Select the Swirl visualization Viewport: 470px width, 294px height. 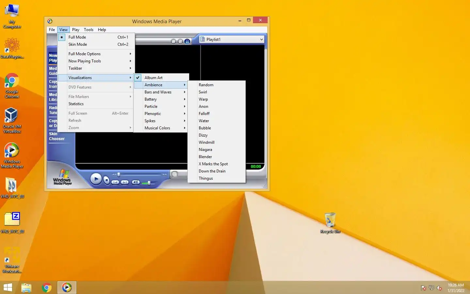(216, 92)
